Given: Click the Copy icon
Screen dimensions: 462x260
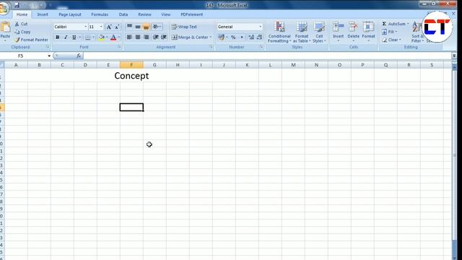Looking at the screenshot, I should 17,32.
